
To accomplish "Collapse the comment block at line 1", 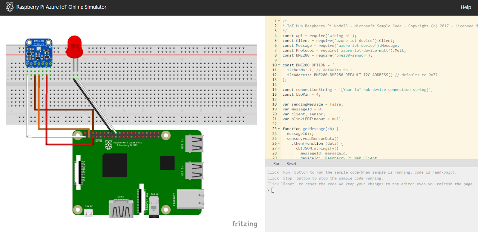I will coord(279,21).
